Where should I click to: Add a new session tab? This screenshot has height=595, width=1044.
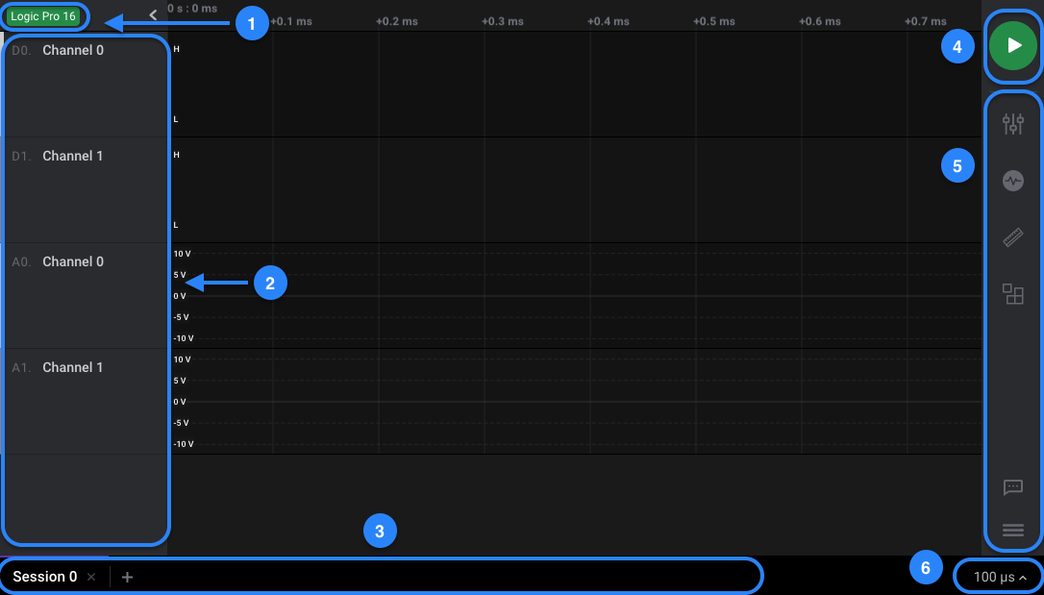127,577
